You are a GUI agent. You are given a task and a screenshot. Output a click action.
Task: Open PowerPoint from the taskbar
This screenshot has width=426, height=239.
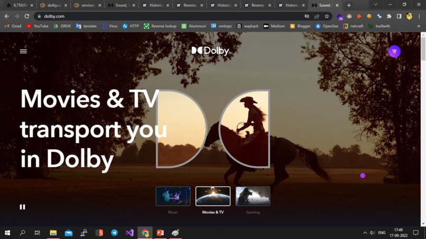pos(160,233)
